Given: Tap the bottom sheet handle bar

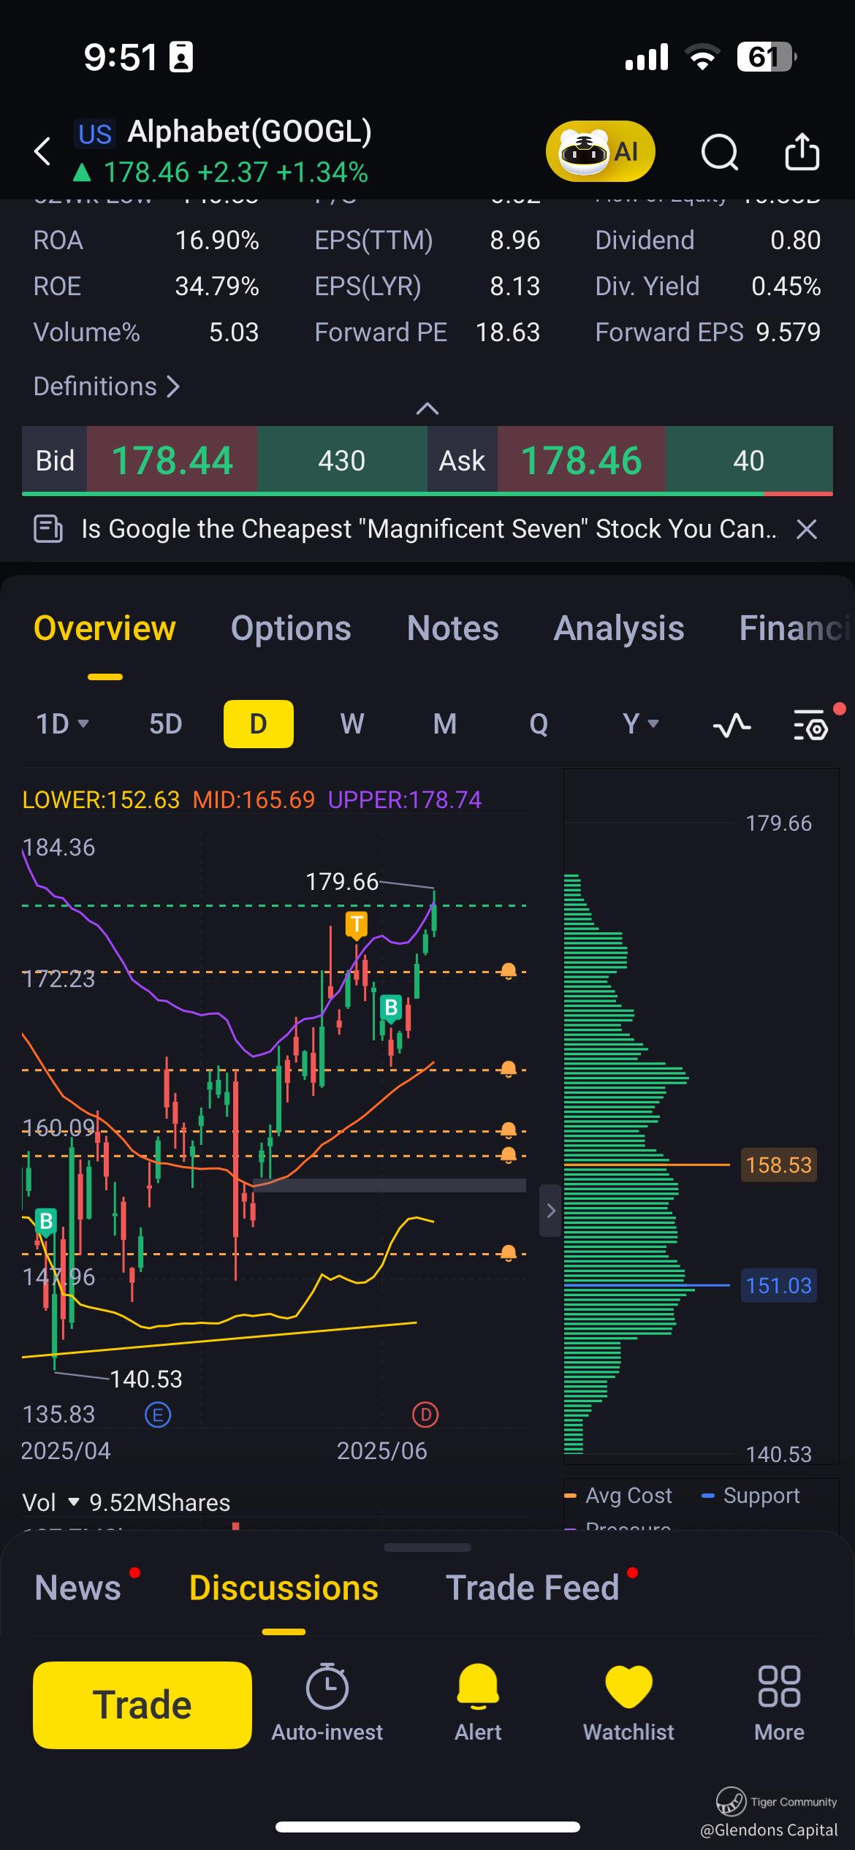Looking at the screenshot, I should tap(427, 1547).
